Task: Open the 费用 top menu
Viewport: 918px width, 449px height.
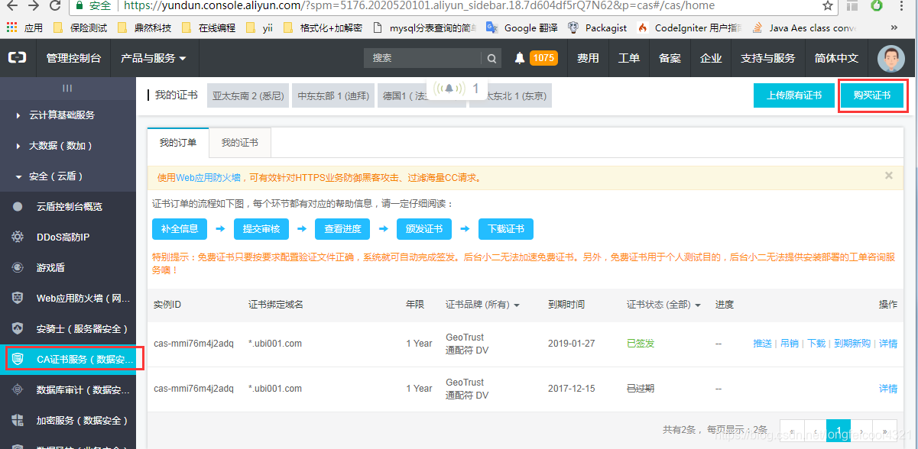Action: point(588,58)
